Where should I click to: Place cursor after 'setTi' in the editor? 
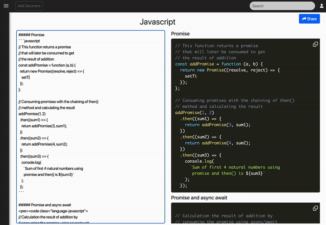(x=30, y=77)
